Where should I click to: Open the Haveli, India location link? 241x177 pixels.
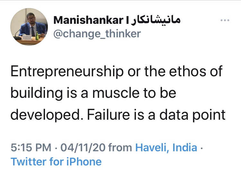(x=166, y=148)
